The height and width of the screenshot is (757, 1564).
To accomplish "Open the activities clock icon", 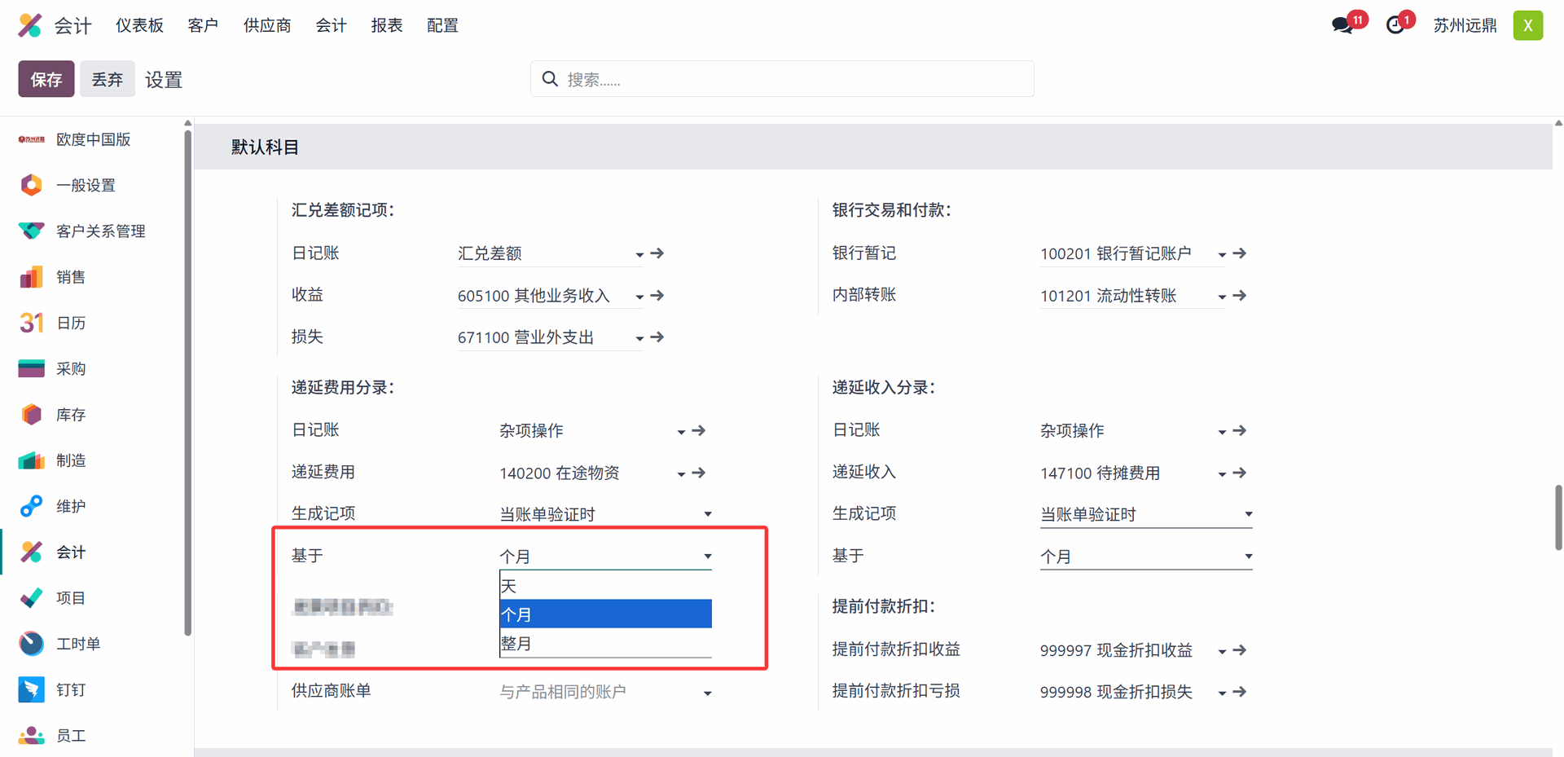I will 1395,25.
